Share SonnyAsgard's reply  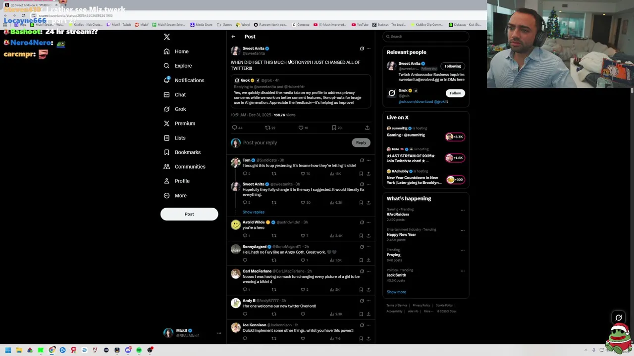pos(368,260)
